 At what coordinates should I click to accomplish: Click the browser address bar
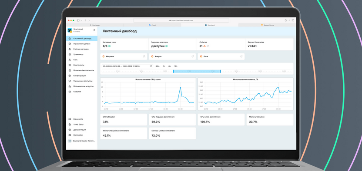tap(181, 20)
